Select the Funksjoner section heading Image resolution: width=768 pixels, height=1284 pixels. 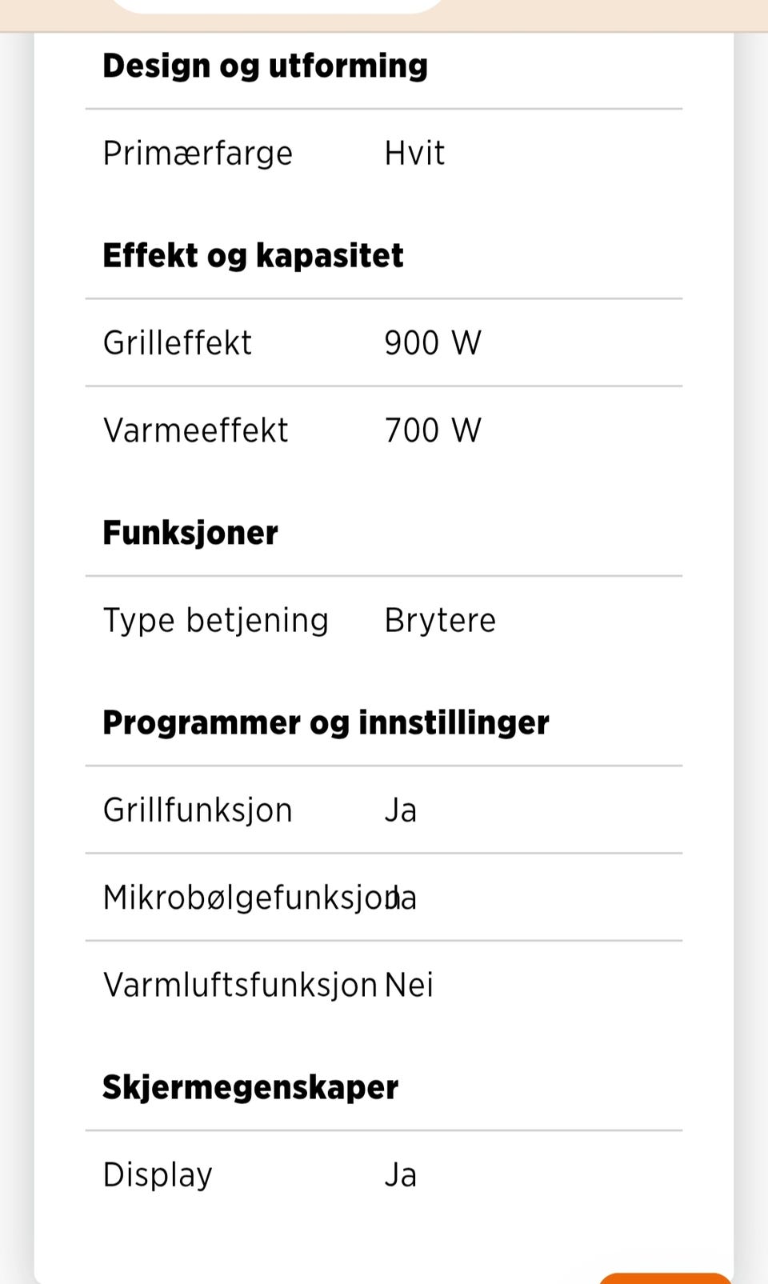tap(190, 533)
